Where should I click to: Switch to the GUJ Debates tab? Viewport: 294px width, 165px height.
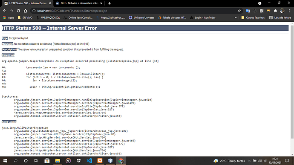79,3
